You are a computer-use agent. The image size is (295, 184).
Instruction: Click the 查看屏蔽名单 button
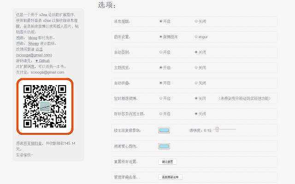tap(171, 177)
